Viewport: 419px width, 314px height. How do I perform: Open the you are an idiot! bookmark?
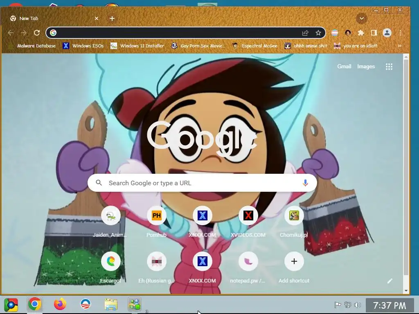click(x=356, y=46)
